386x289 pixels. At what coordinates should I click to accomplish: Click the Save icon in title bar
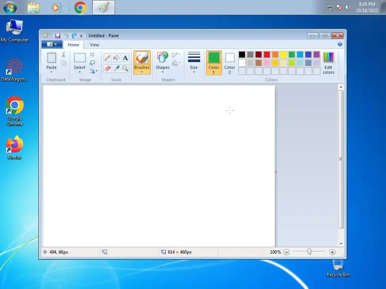pyautogui.click(x=57, y=36)
